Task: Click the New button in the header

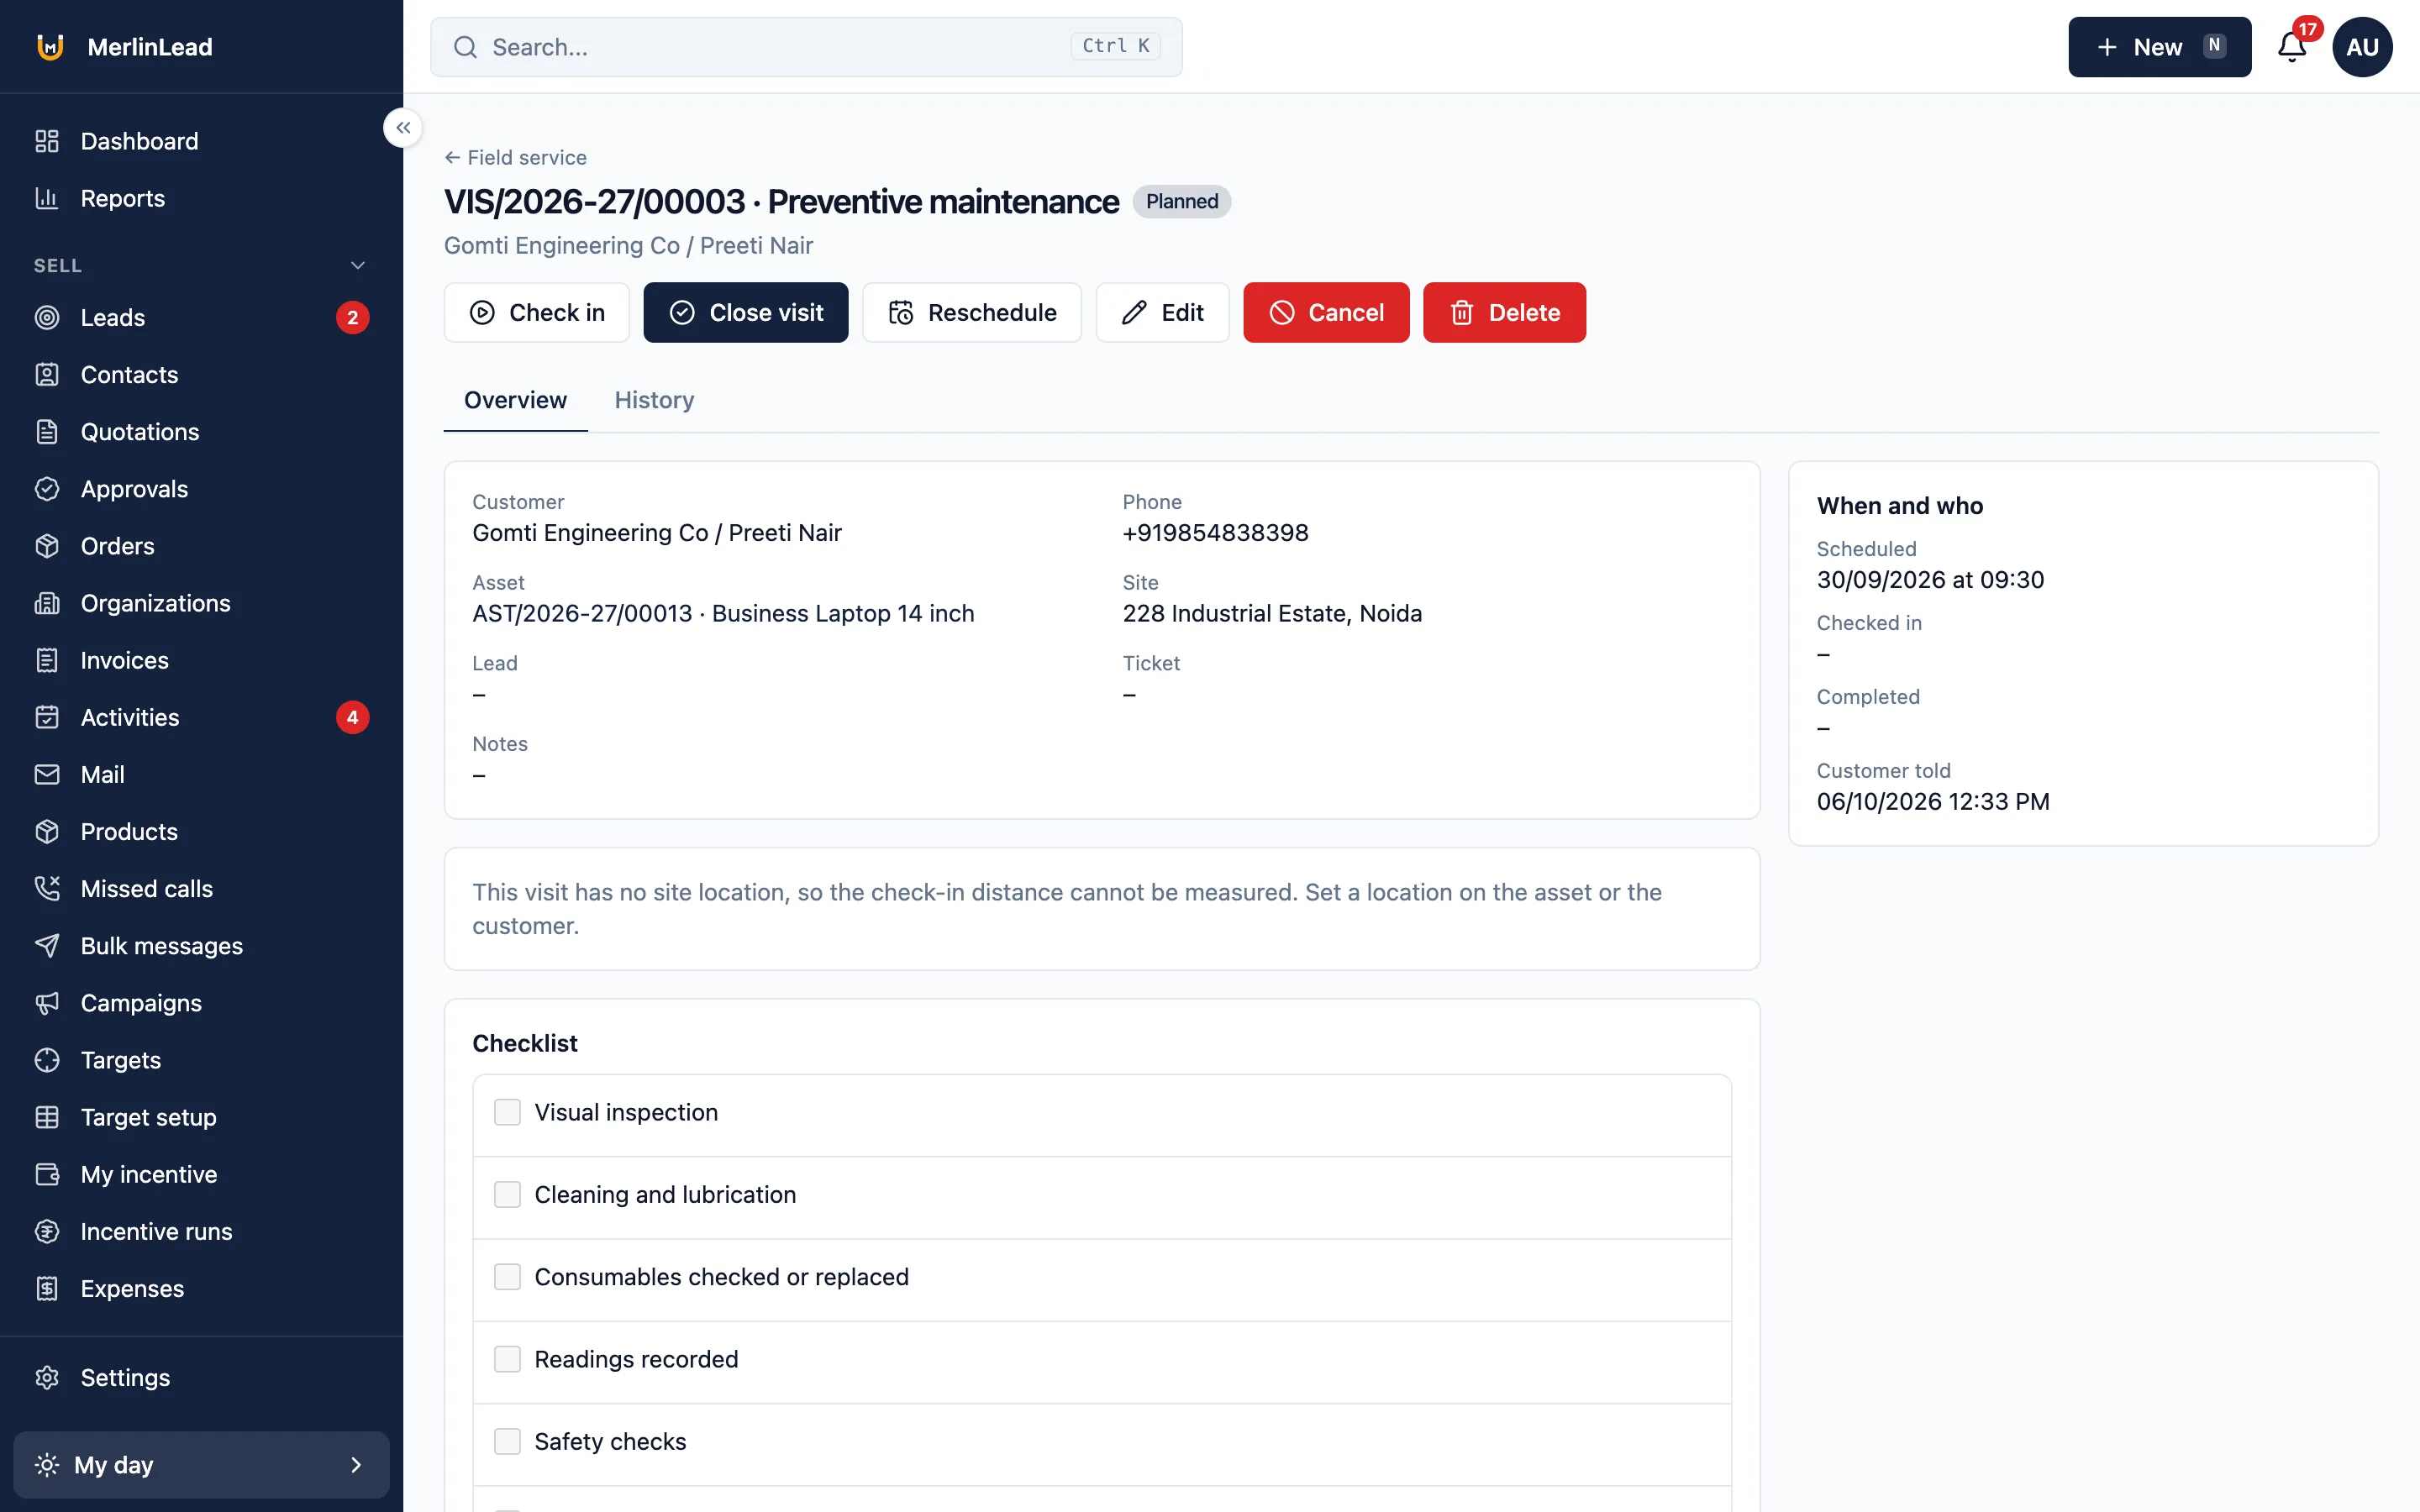Action: click(x=2159, y=47)
